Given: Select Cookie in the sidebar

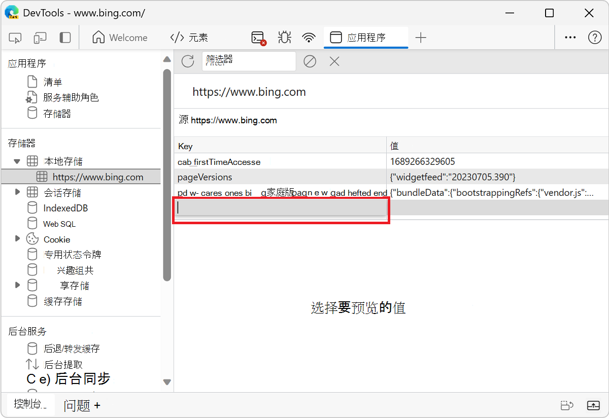Looking at the screenshot, I should (56, 239).
